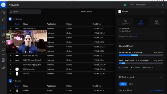This screenshot has width=167, height=94.
Task: Switch RF Environment to 5GHz
Action: (131, 84)
